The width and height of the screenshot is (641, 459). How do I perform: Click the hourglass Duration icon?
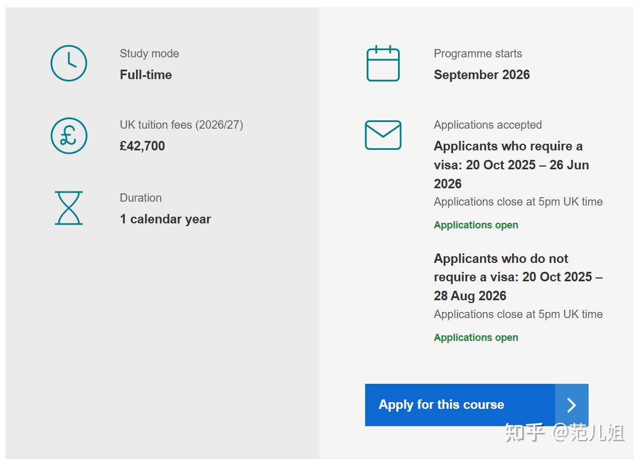(x=69, y=208)
